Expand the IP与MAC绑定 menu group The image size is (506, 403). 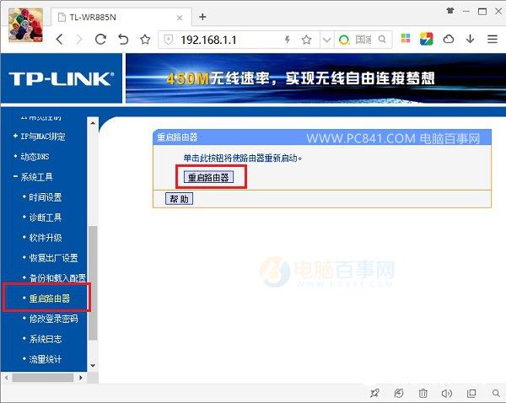coord(40,137)
